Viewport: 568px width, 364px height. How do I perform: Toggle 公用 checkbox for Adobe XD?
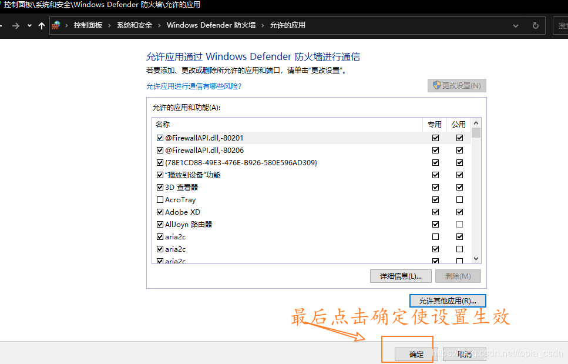click(x=459, y=212)
